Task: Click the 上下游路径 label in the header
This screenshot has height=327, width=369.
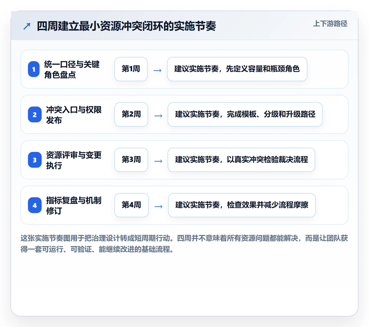Action: coord(330,24)
